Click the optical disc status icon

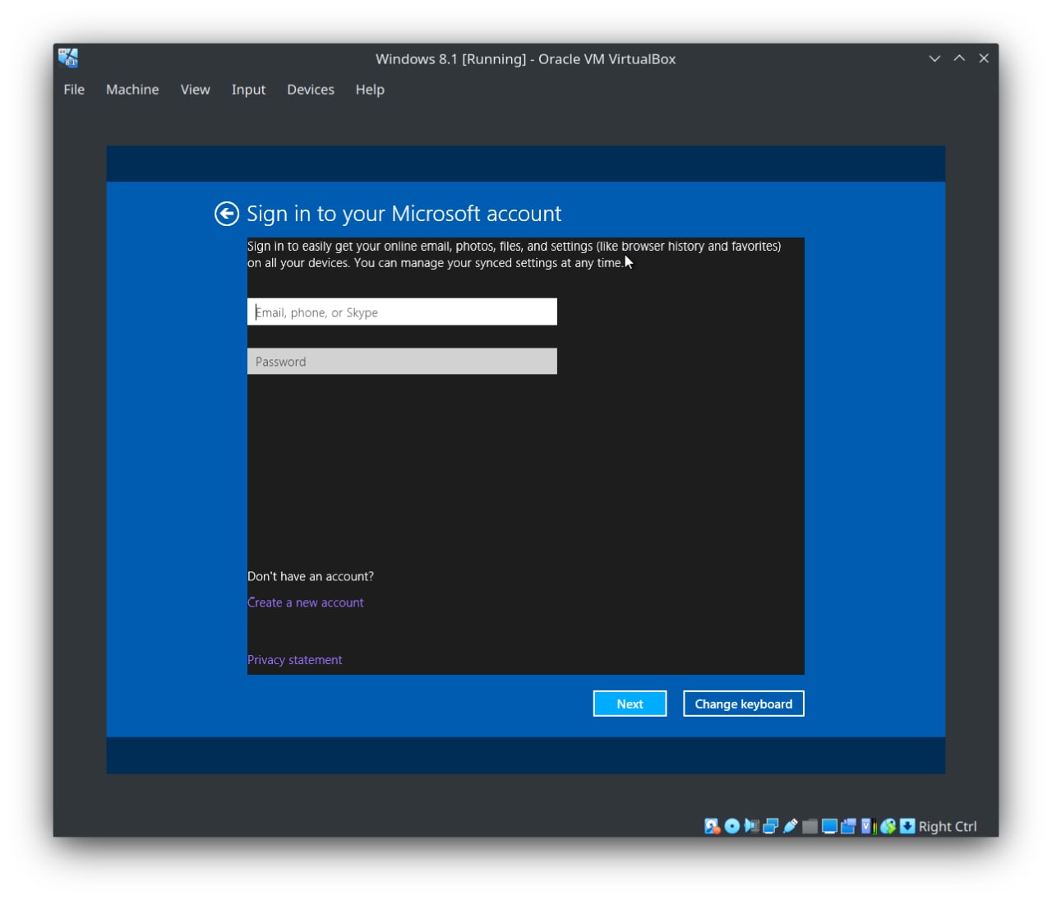pos(731,826)
